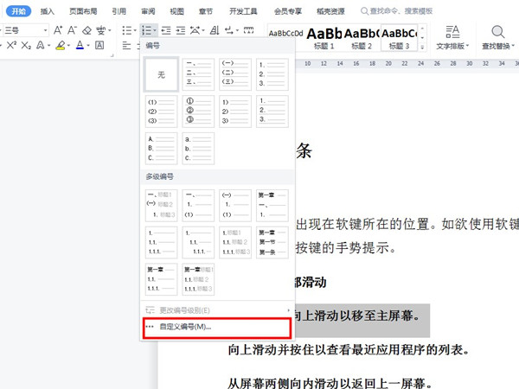Viewport: 519px width, 389px height.
Task: Click 自定义编号(M)... menu entry
Action: (183, 327)
